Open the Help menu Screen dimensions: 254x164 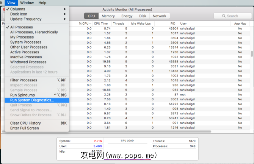[42, 3]
